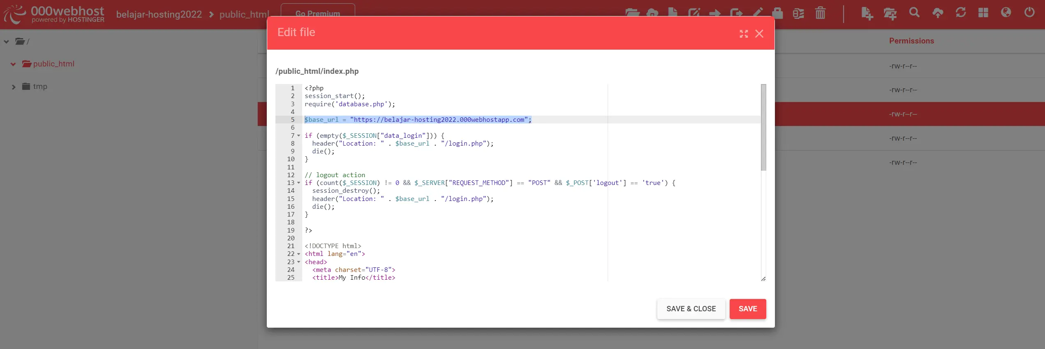
Task: Click the editor resize handle corner
Action: click(x=763, y=278)
